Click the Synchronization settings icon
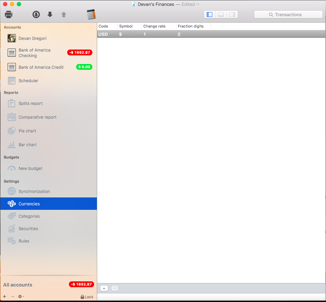The image size is (326, 302). point(11,191)
